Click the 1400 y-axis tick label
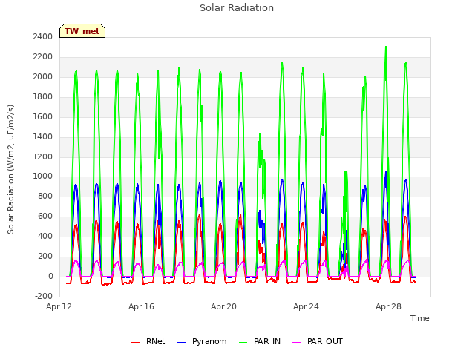475x356 pixels. (43, 136)
